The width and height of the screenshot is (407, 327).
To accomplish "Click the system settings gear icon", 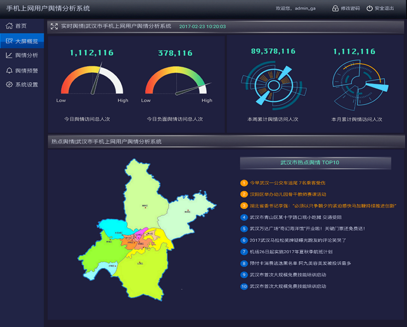I will pos(9,85).
